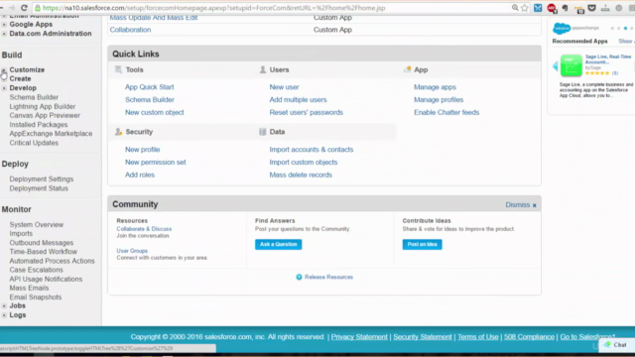Screen dimensions: 635x357
Task: Click the Privacy Statement footer link
Action: [359, 337]
